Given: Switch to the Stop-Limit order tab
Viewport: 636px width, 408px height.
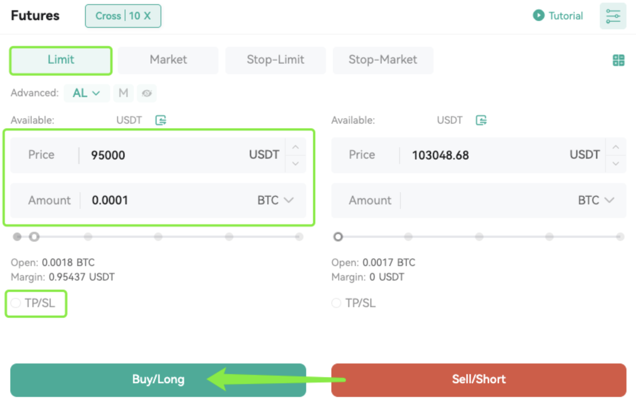Looking at the screenshot, I should tap(275, 60).
